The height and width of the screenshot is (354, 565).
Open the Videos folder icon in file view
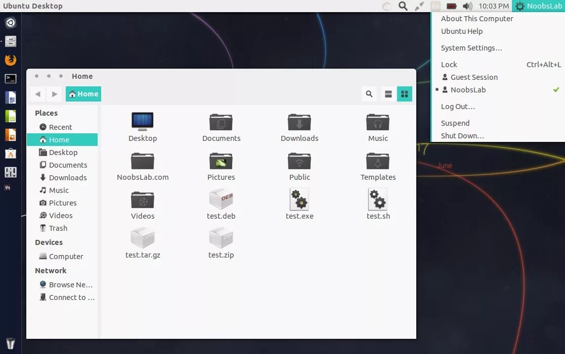pos(142,199)
